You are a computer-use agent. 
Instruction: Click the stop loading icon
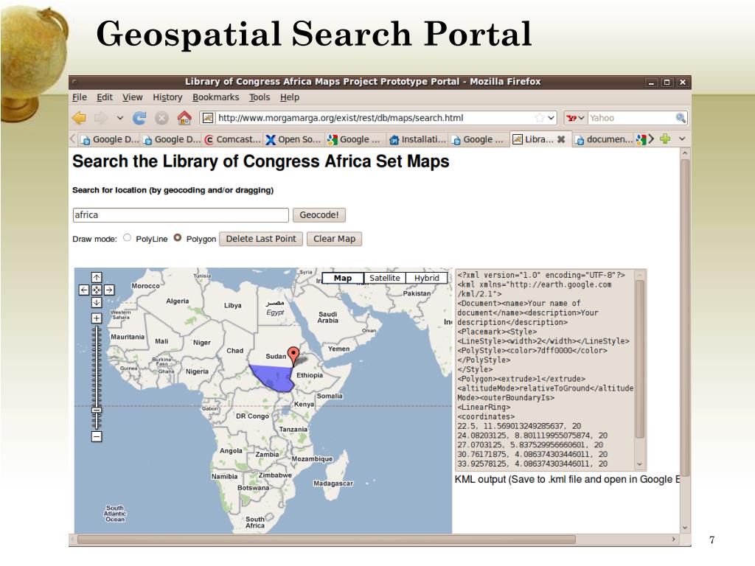pos(161,118)
